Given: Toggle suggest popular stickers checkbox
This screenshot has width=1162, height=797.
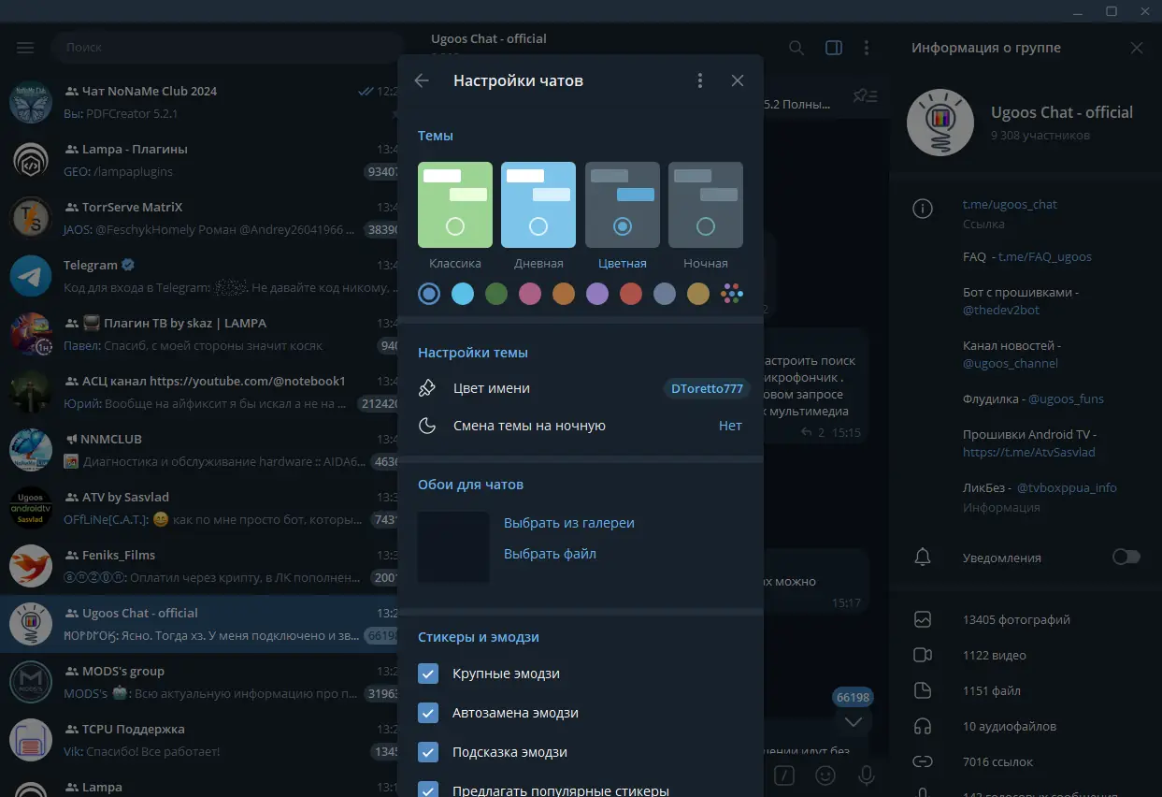Looking at the screenshot, I should tap(428, 790).
